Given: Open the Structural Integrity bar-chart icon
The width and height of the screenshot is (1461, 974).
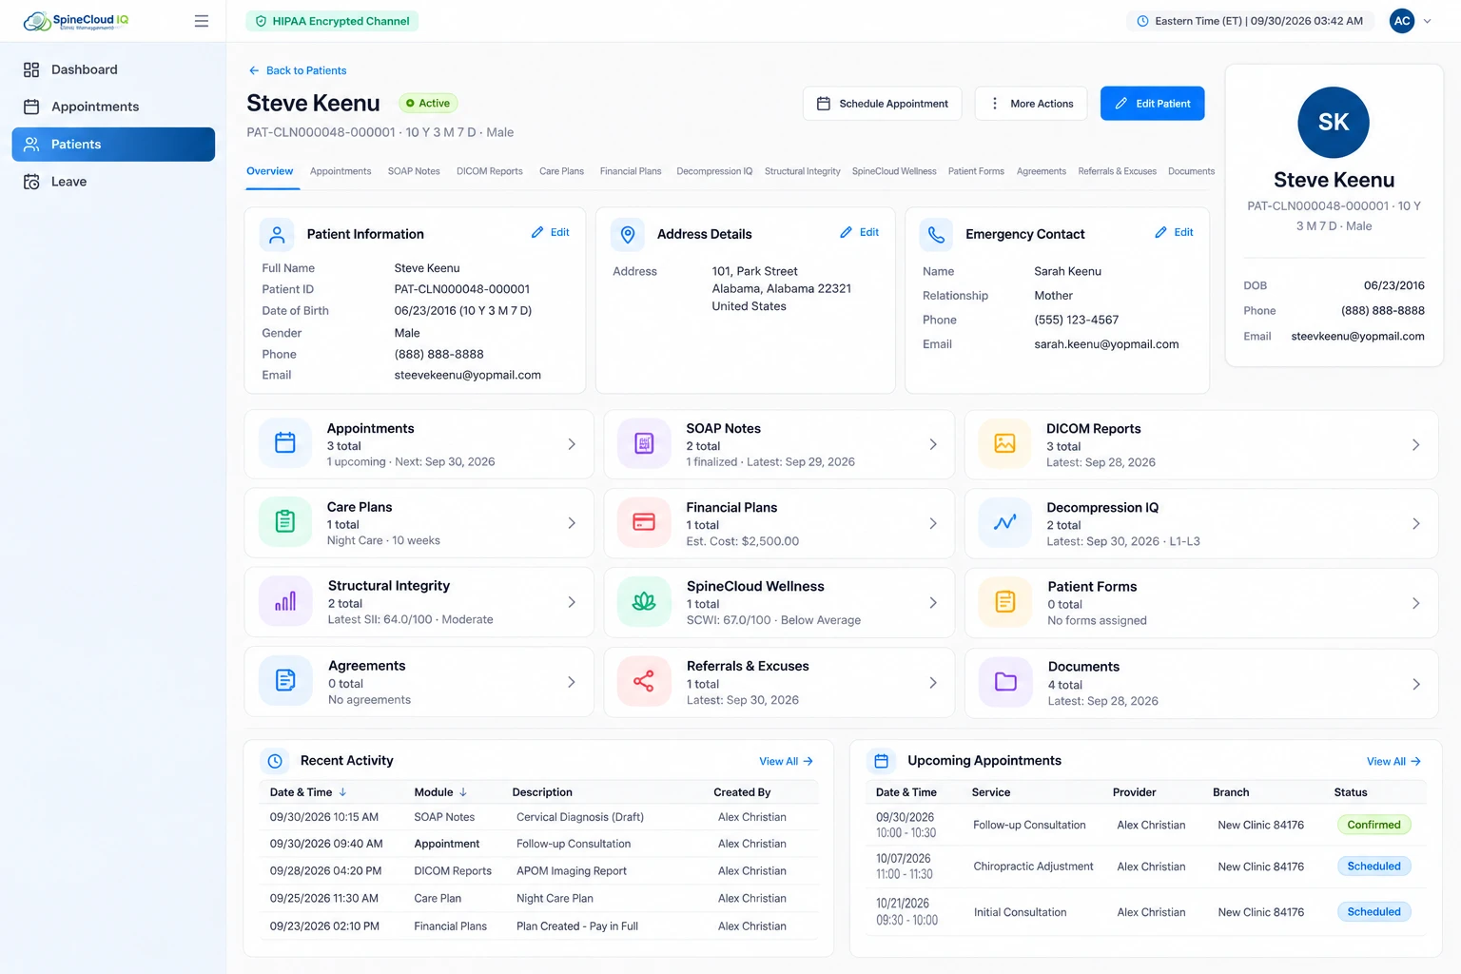Looking at the screenshot, I should point(285,601).
